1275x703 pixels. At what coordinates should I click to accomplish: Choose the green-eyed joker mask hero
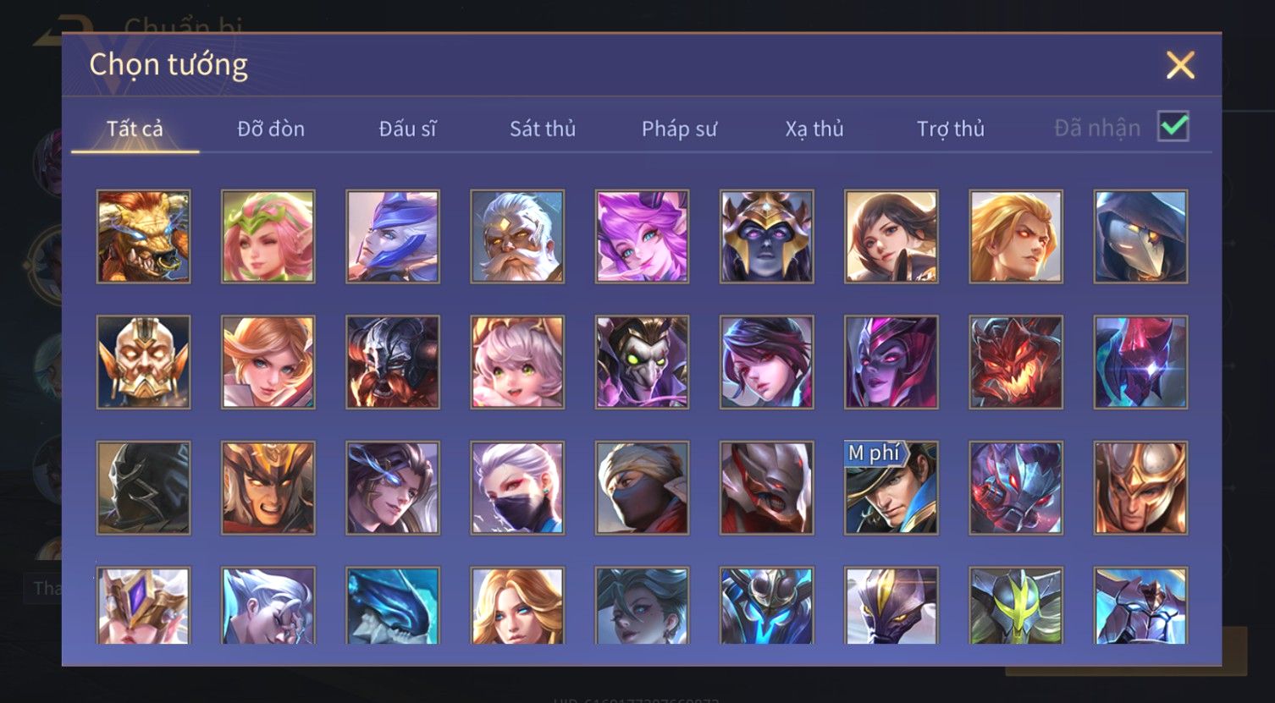click(x=642, y=362)
